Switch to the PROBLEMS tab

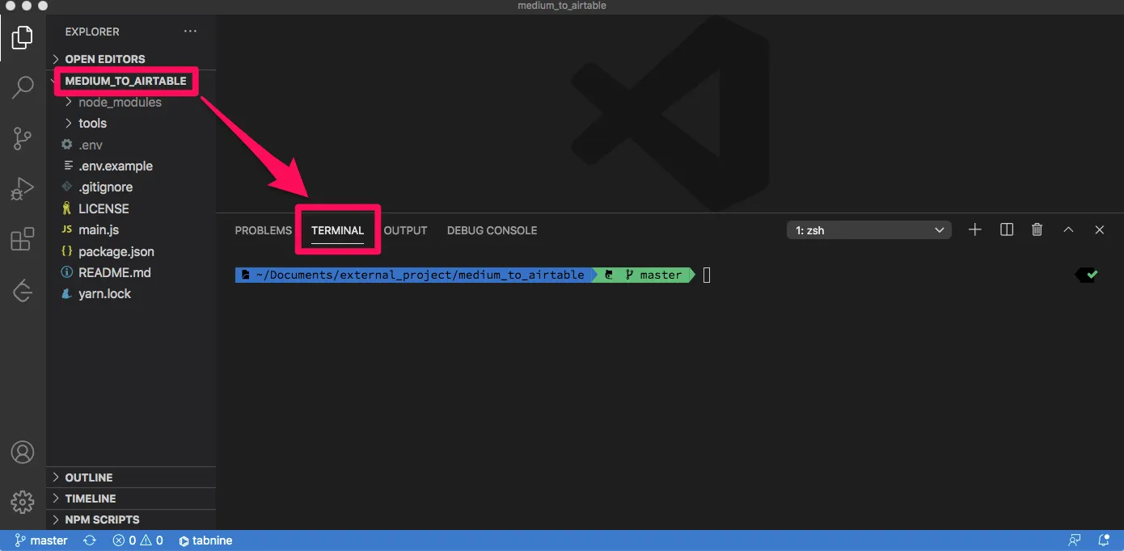pos(263,230)
